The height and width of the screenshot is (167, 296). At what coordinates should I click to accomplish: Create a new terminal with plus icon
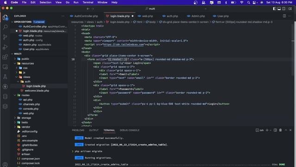click(x=267, y=130)
